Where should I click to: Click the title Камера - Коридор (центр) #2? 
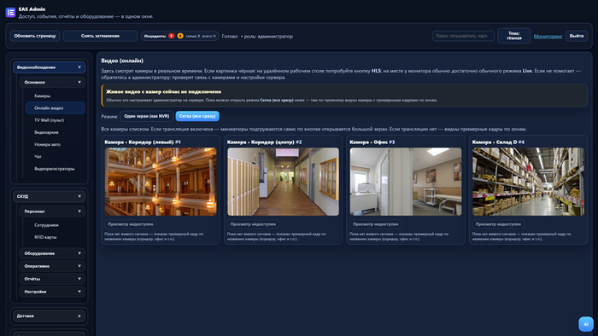[x=264, y=142]
